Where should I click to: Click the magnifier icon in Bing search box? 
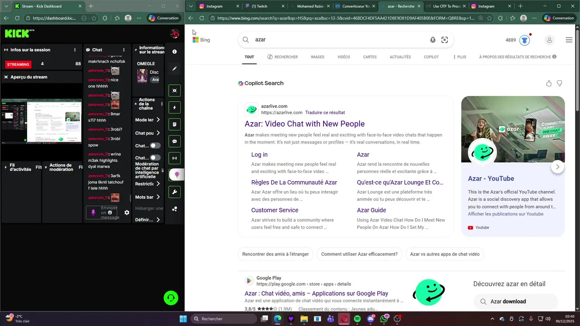246,40
